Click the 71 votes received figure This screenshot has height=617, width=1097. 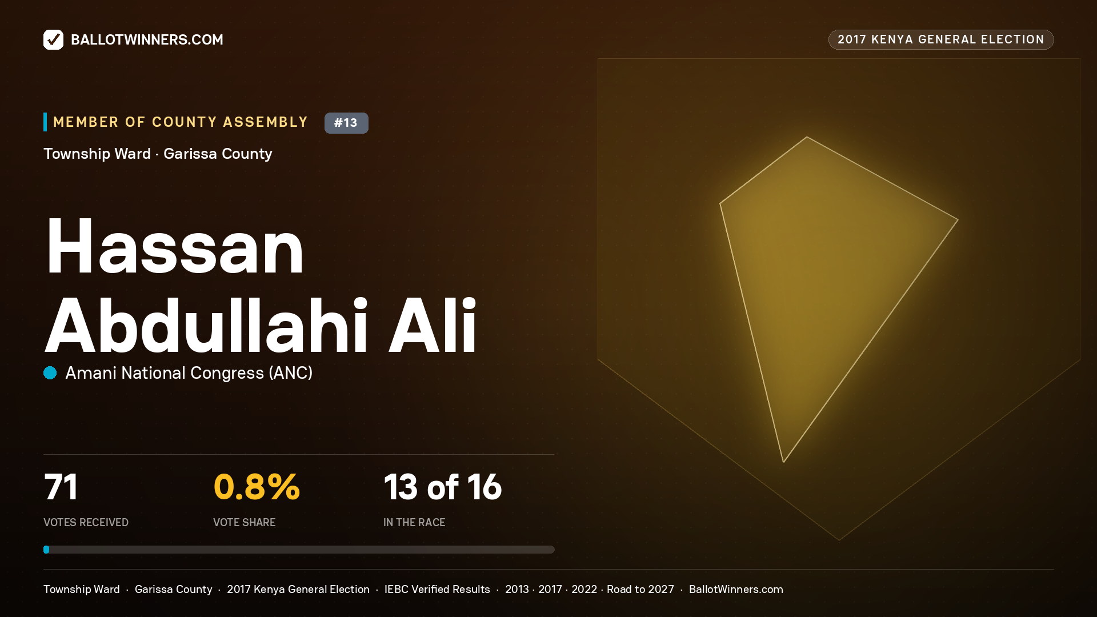(61, 487)
